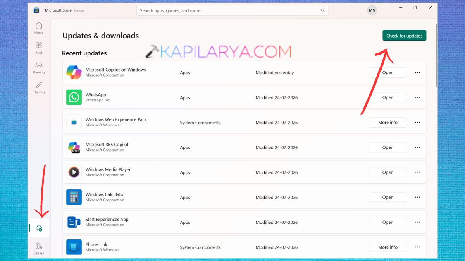This screenshot has height=261, width=465.
Task: Click the 'Windows Media Player' title text
Action: tap(108, 169)
